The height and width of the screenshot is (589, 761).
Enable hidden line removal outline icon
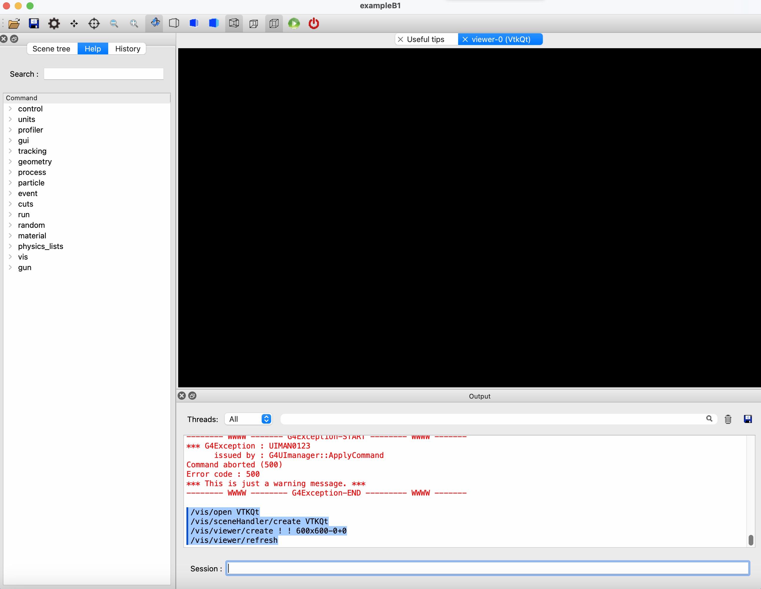click(174, 24)
